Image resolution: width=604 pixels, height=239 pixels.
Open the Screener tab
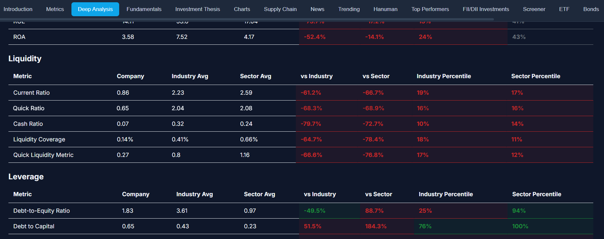pos(534,9)
